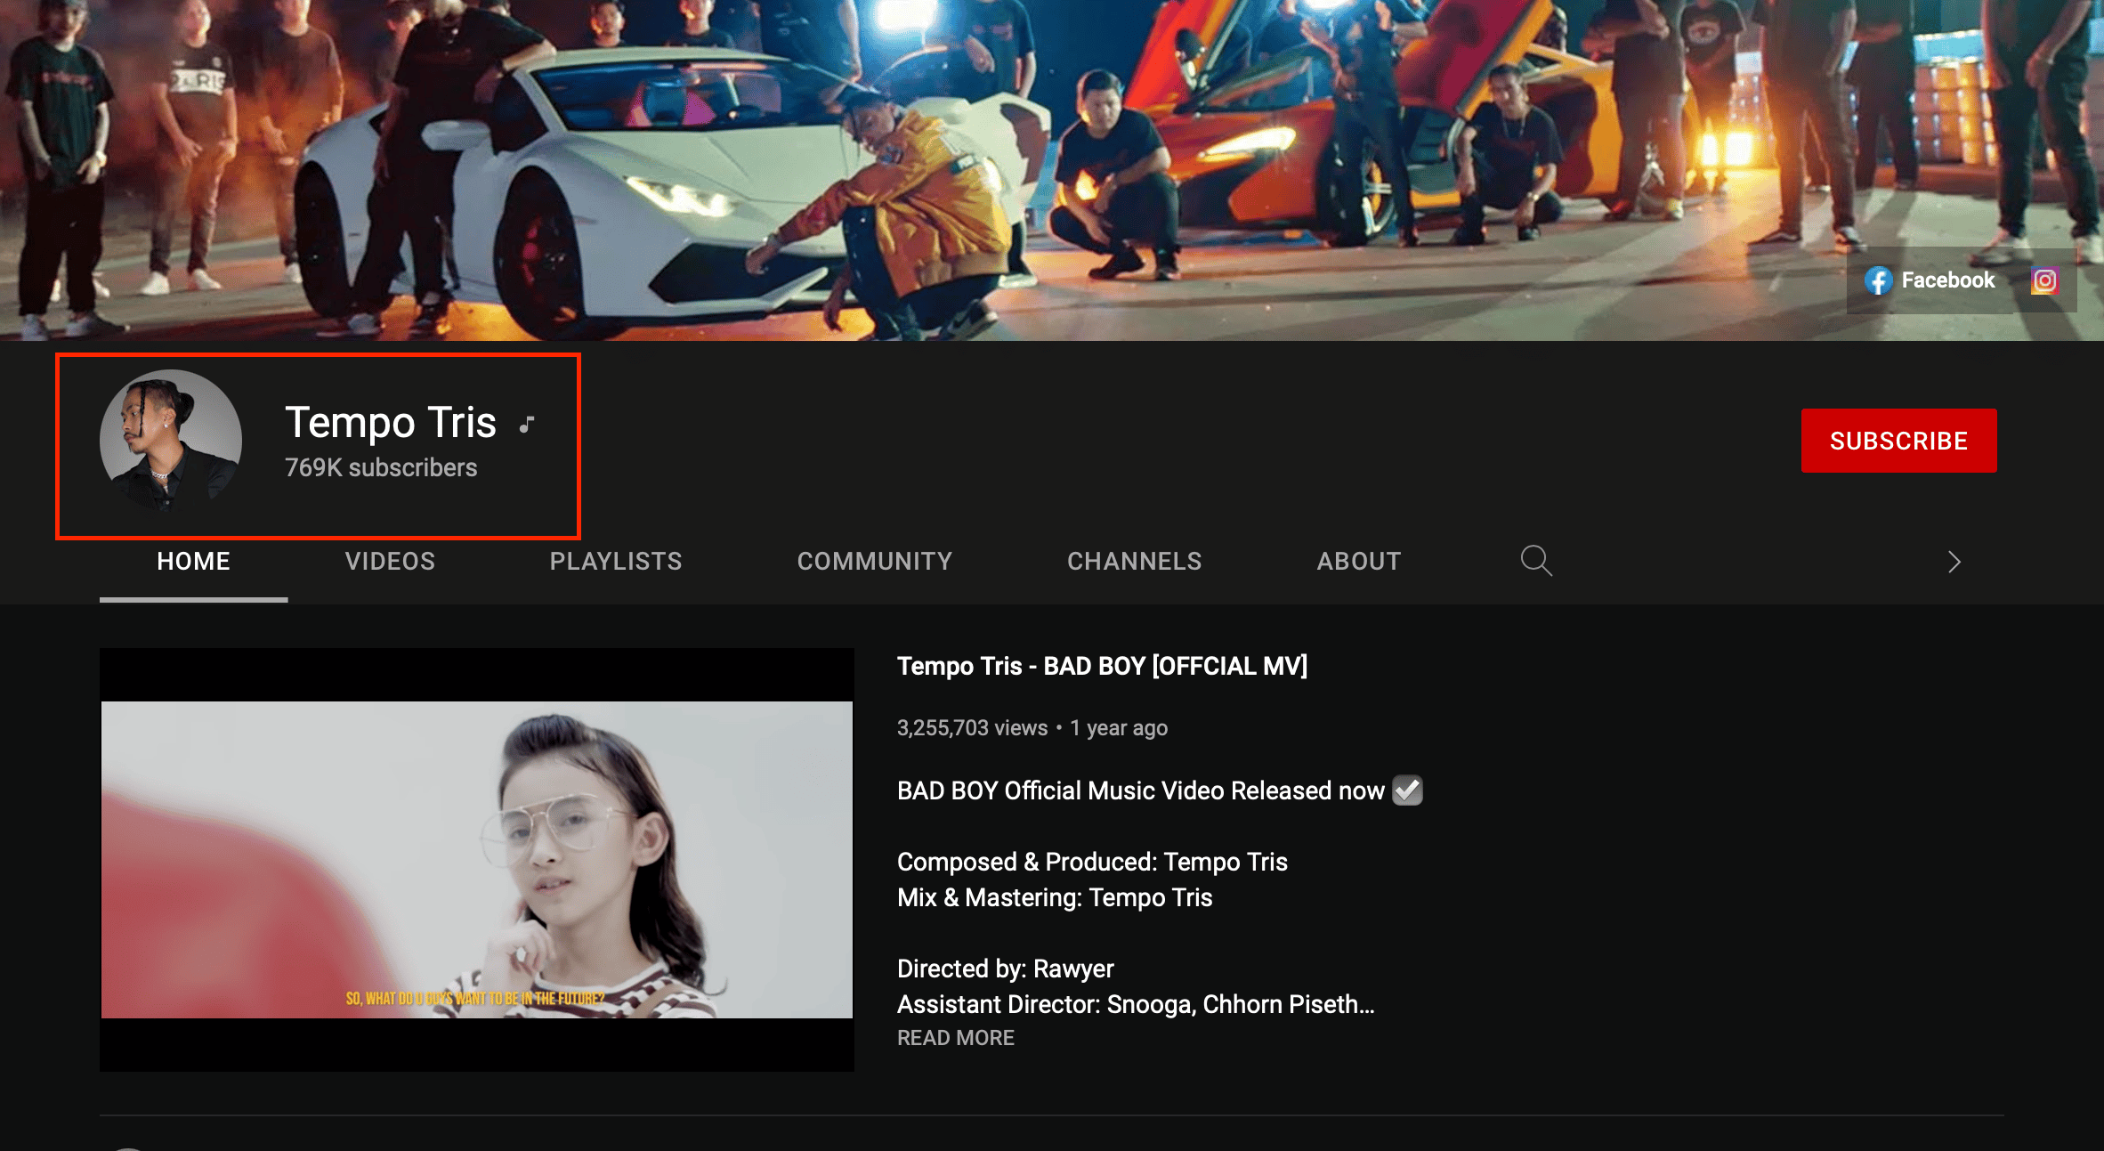2104x1151 pixels.
Task: Expand description with READ MORE
Action: pyautogui.click(x=955, y=1038)
